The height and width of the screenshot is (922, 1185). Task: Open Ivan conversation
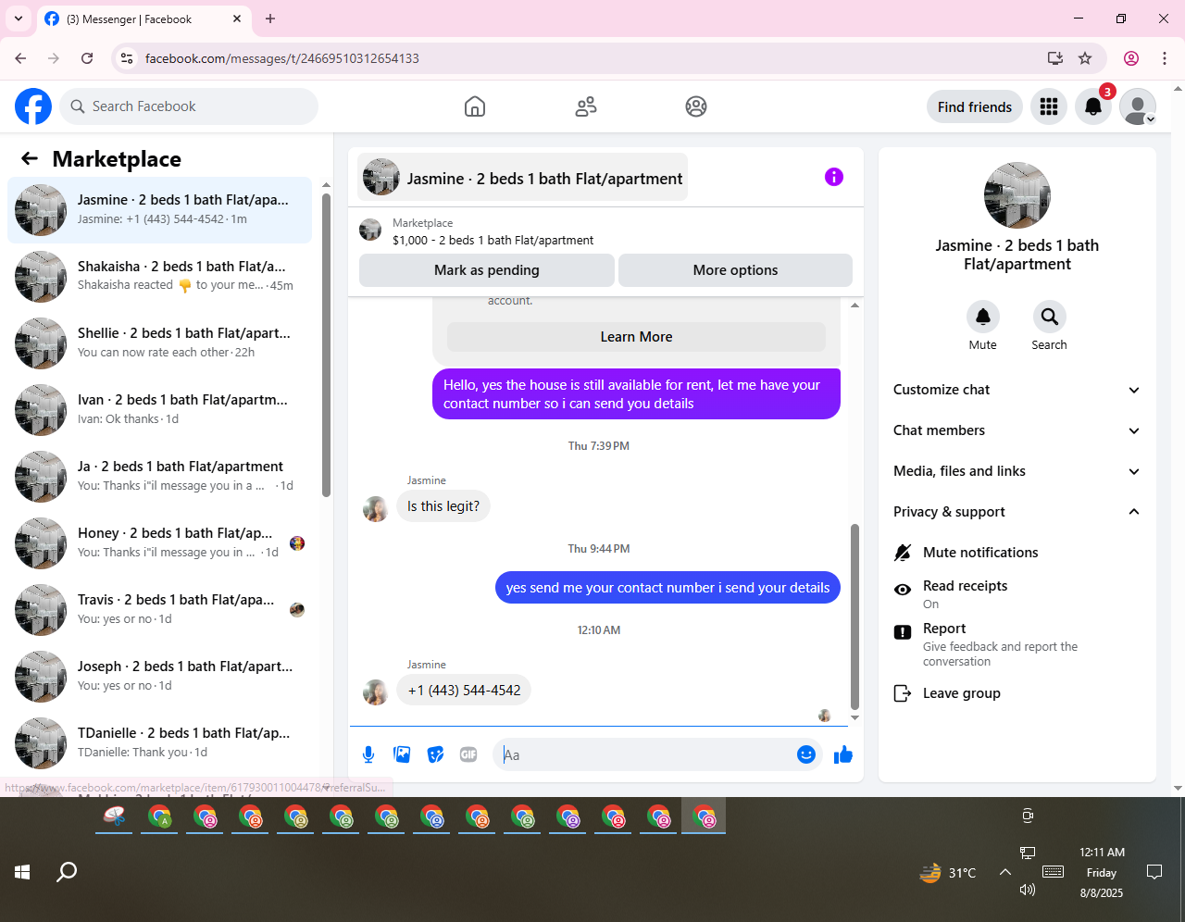click(160, 410)
